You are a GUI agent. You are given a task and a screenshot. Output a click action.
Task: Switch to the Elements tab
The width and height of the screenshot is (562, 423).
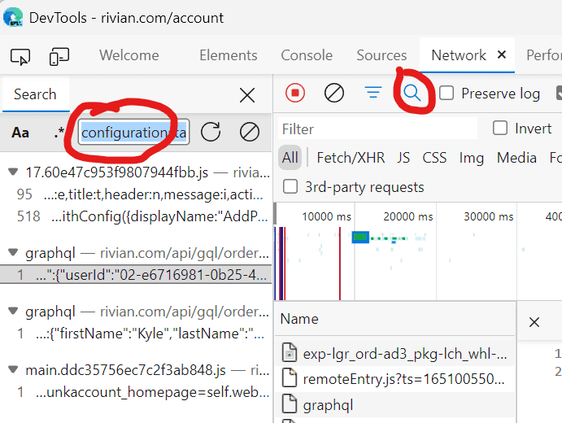229,55
